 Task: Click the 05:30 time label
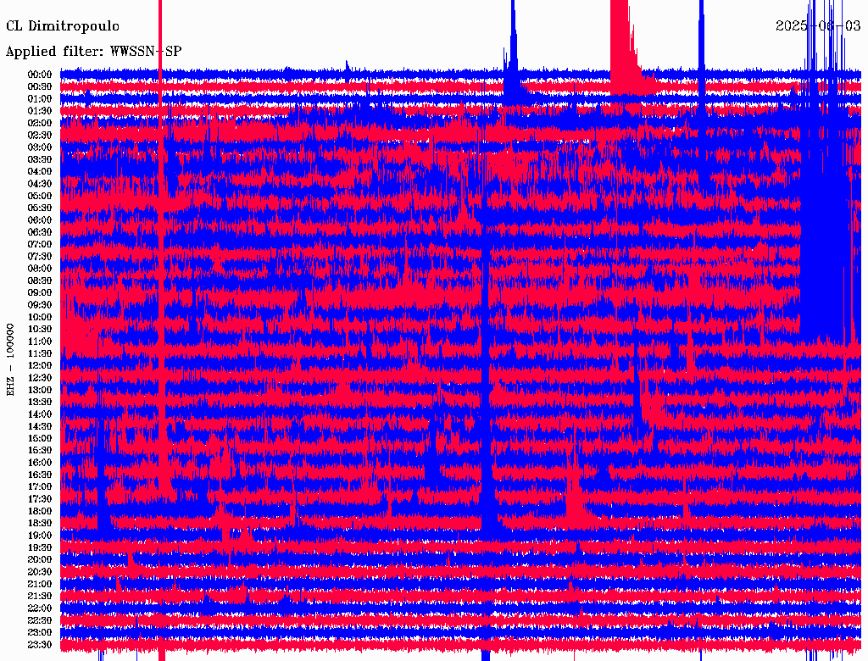[40, 208]
